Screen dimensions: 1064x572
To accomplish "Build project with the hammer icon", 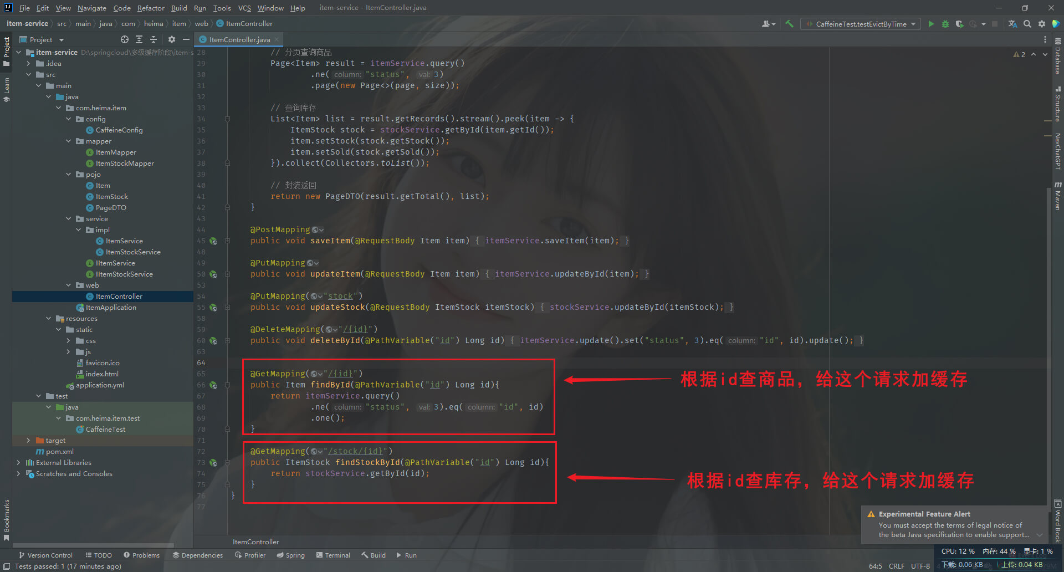I will [790, 24].
